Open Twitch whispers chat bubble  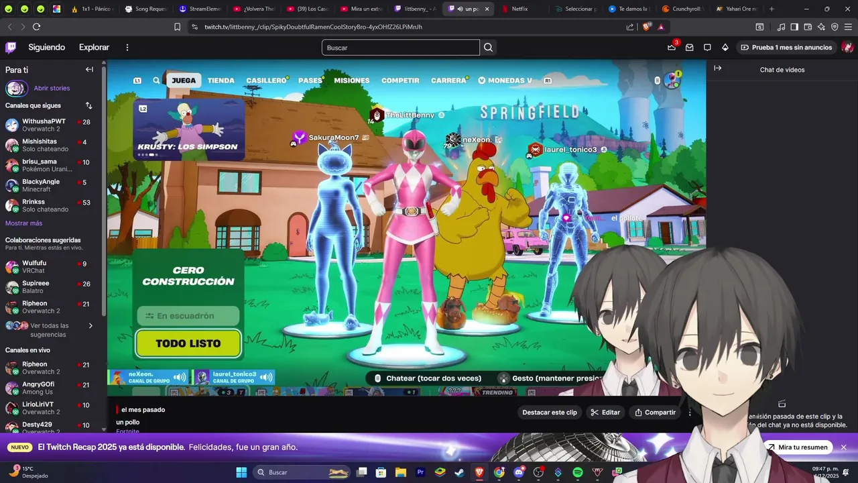point(707,48)
